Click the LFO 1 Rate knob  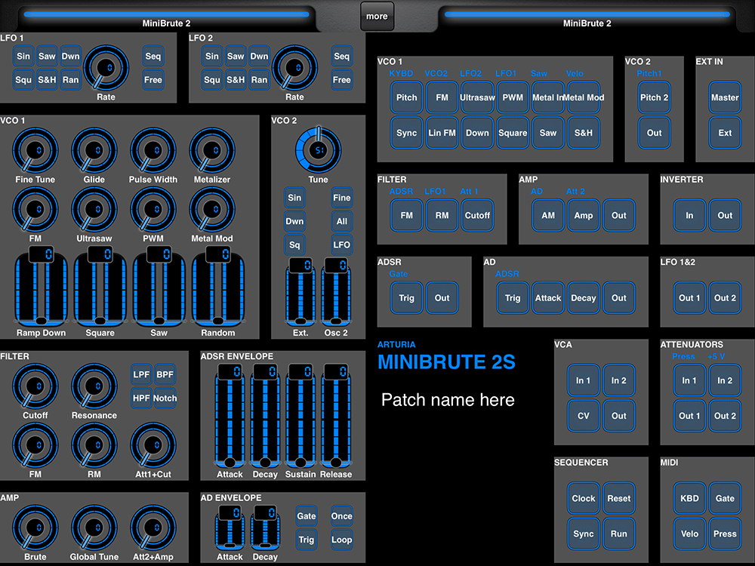(x=106, y=68)
